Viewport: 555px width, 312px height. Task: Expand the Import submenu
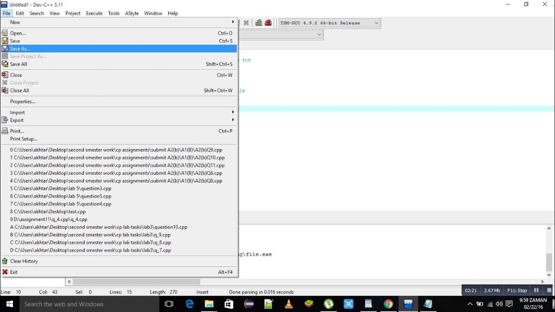click(119, 112)
